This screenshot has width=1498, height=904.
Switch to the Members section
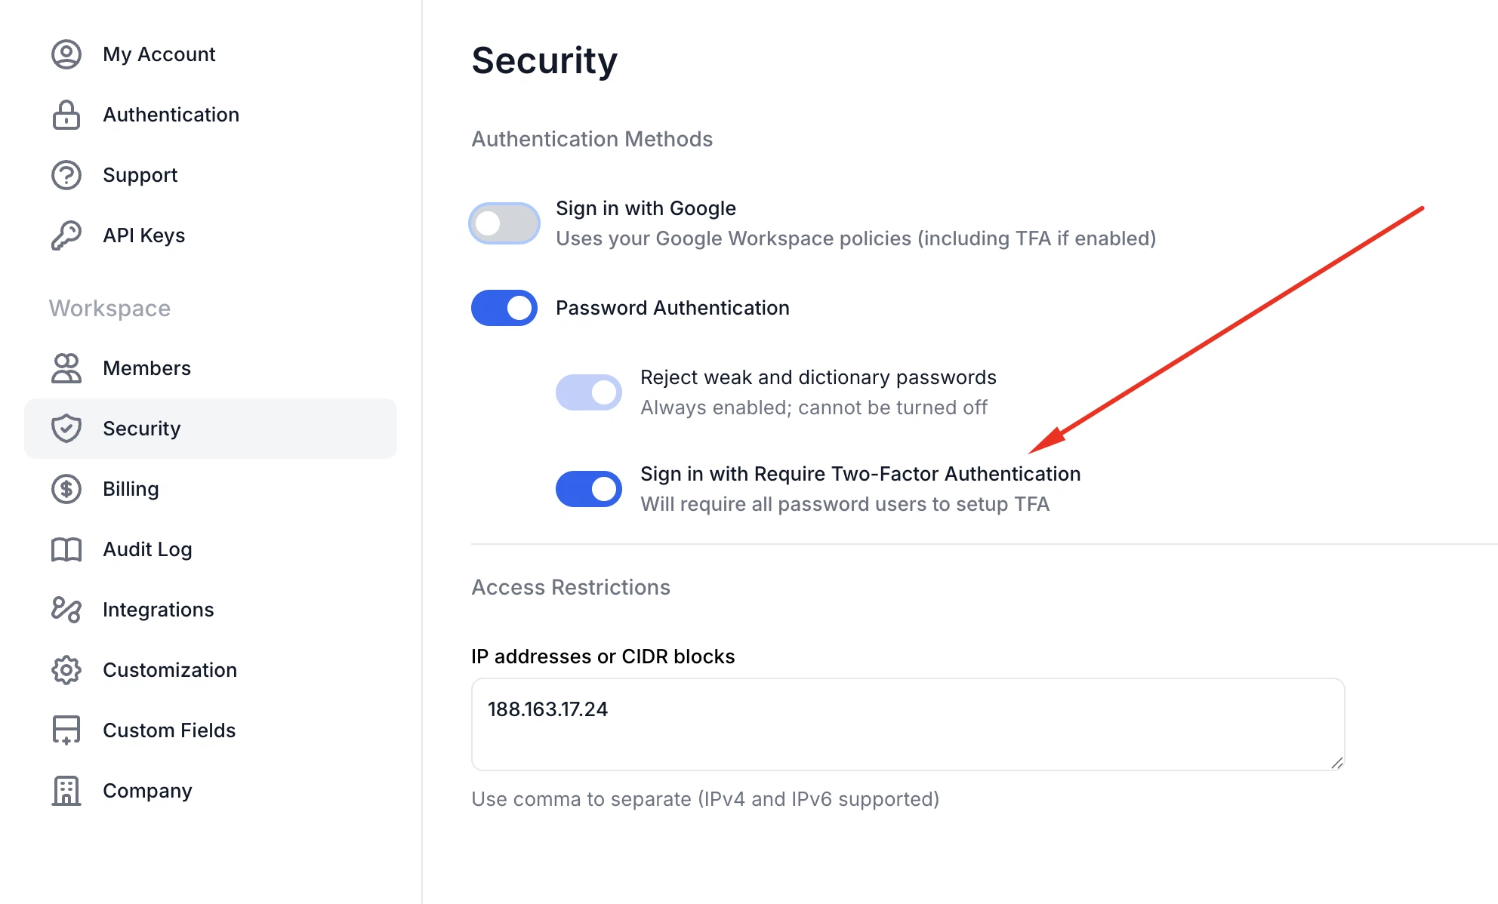coord(146,368)
